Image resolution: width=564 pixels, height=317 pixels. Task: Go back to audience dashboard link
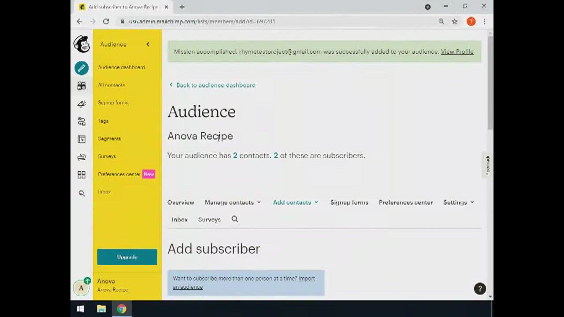tap(212, 85)
